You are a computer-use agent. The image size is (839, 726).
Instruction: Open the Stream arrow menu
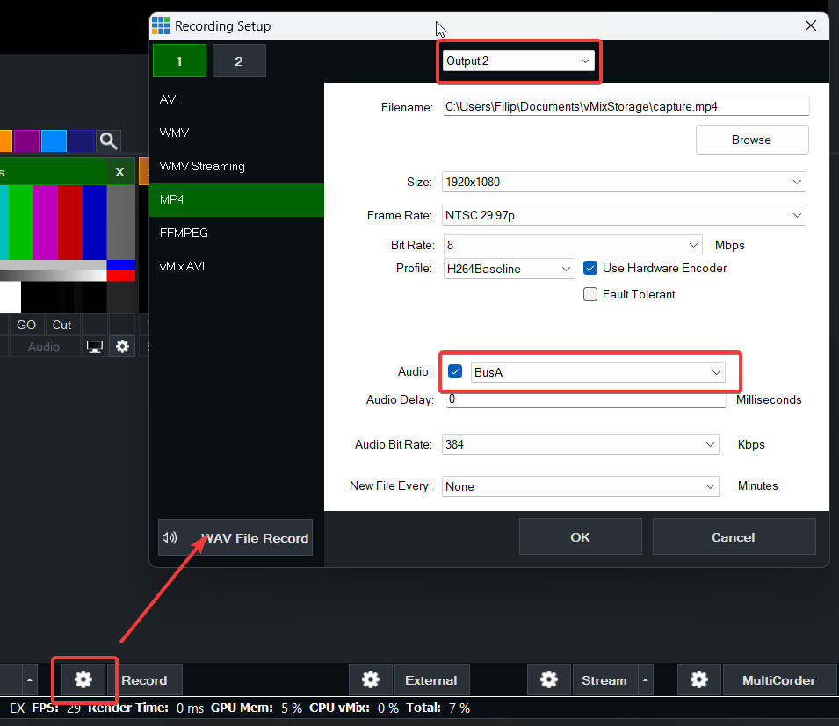646,680
